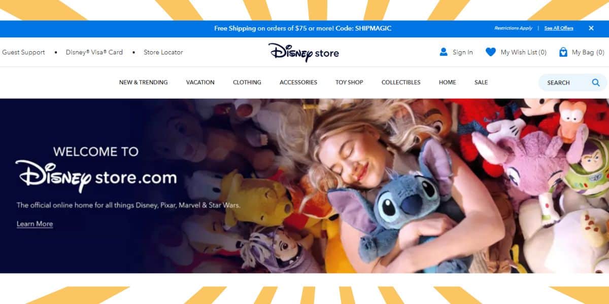Click the search magnifying glass icon
Viewport: 609px width, 304px height.
[596, 83]
